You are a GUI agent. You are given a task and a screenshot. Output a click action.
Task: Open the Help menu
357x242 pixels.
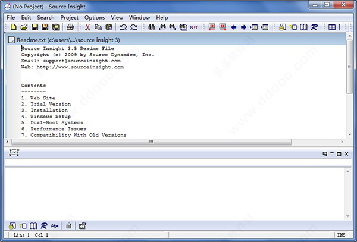(x=162, y=17)
